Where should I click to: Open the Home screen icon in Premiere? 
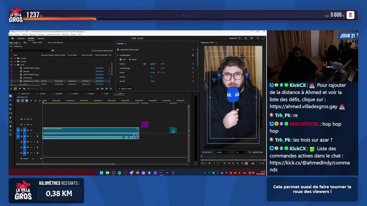click(x=12, y=38)
